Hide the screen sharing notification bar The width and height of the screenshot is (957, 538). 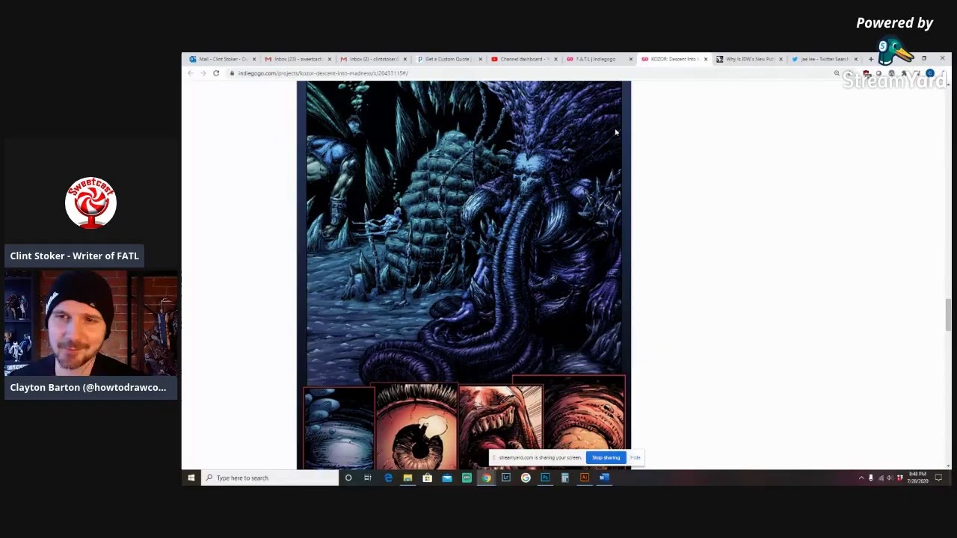coord(636,457)
